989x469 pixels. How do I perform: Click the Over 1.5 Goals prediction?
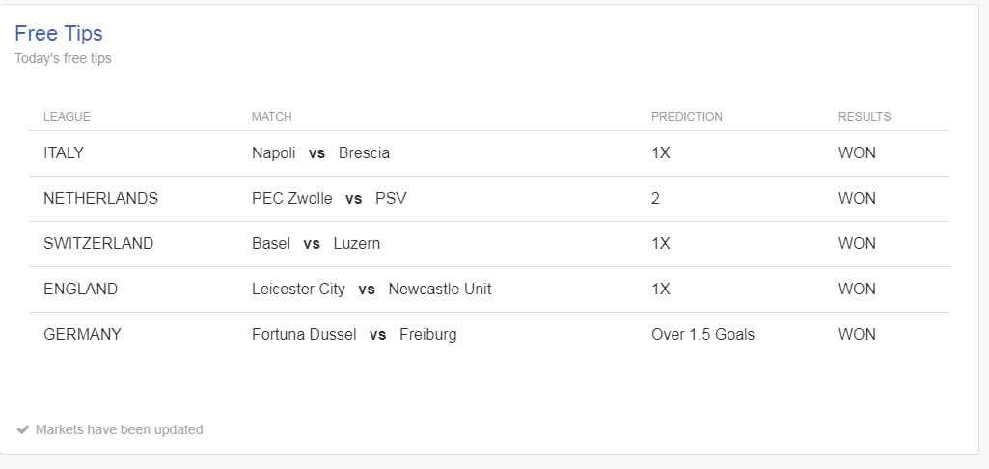pyautogui.click(x=702, y=335)
